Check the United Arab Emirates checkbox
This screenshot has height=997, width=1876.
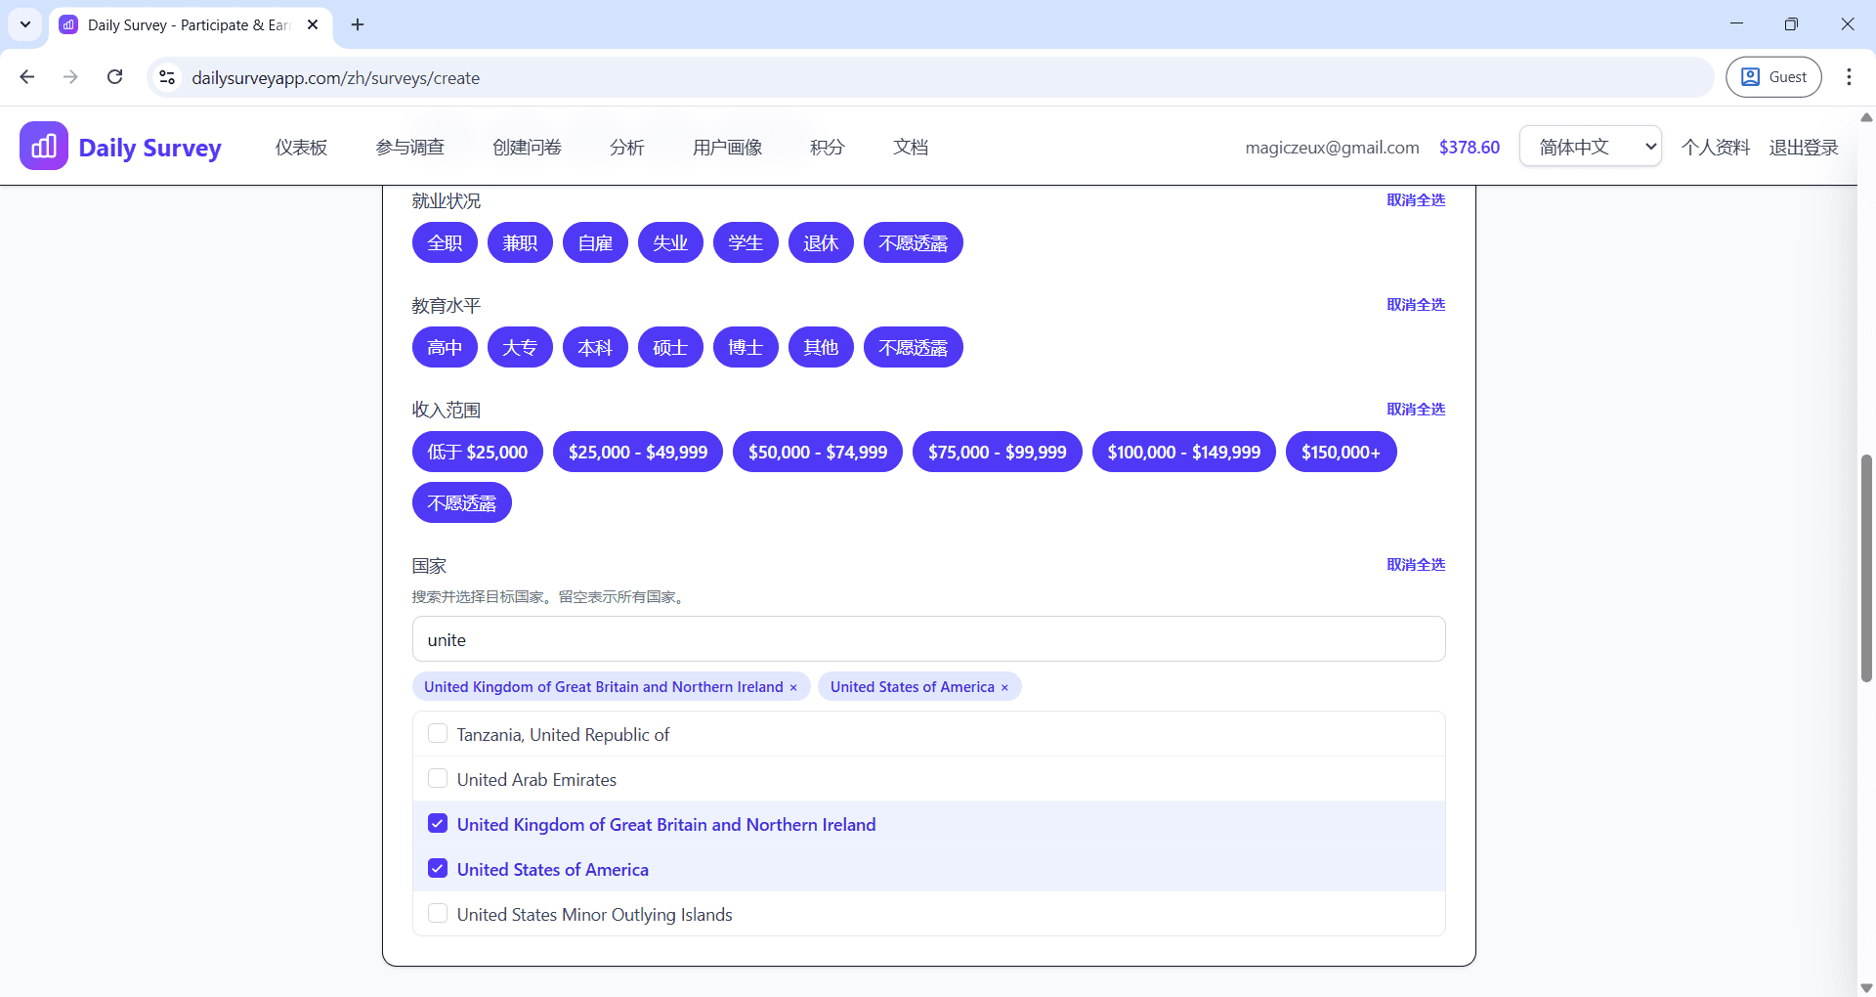(438, 779)
